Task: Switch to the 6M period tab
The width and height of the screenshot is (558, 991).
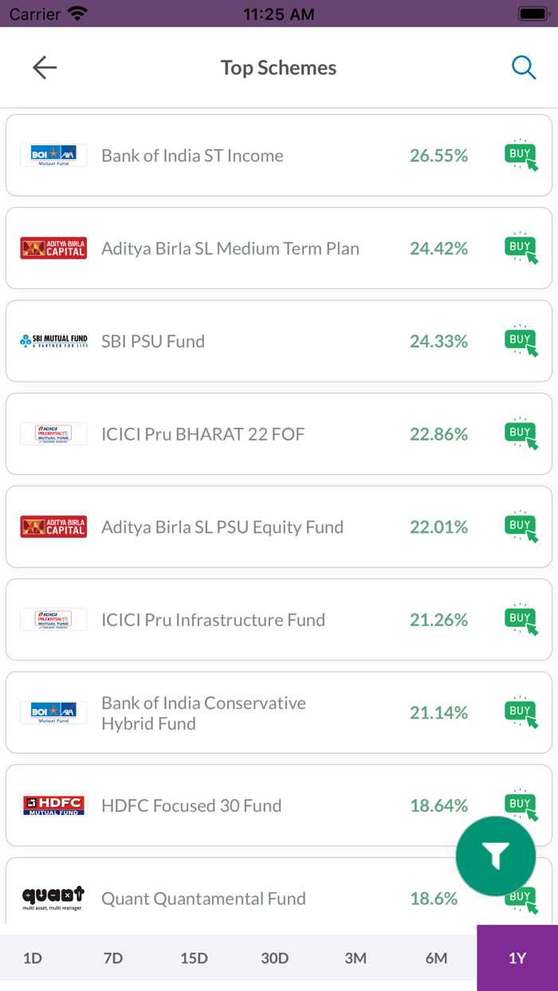Action: [436, 958]
